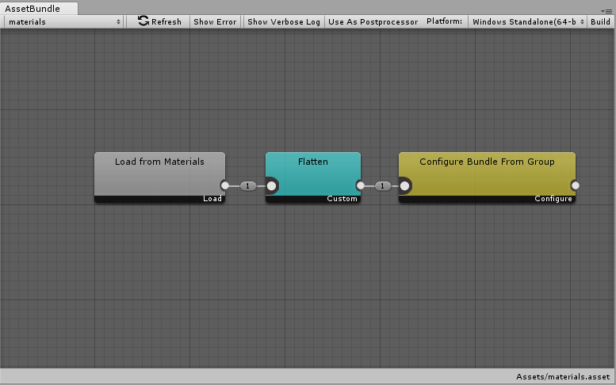Select the Load from Materials node
This screenshot has width=616, height=385.
pyautogui.click(x=159, y=177)
